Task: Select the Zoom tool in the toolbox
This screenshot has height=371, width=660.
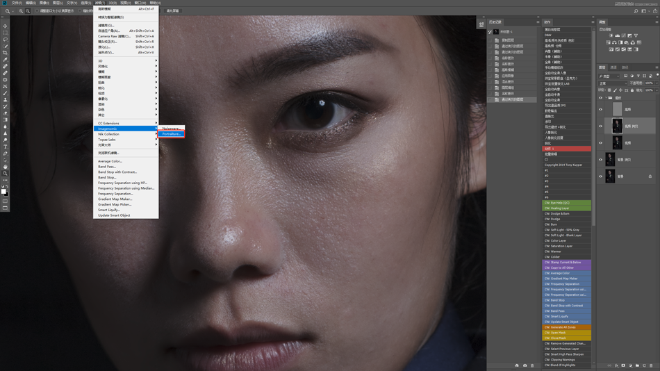Action: [5, 174]
